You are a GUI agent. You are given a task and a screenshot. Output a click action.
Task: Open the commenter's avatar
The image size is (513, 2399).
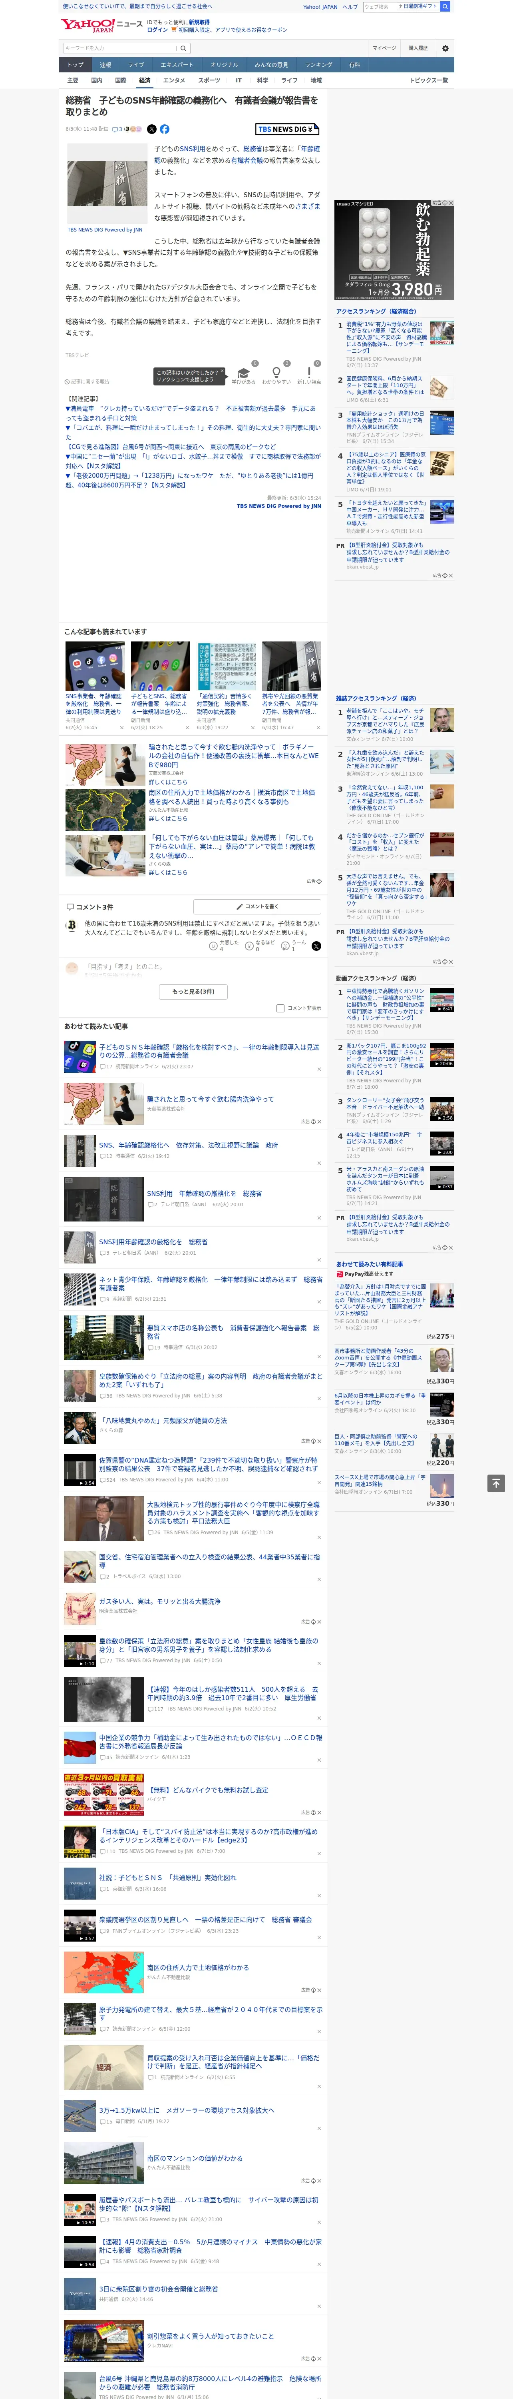click(72, 925)
